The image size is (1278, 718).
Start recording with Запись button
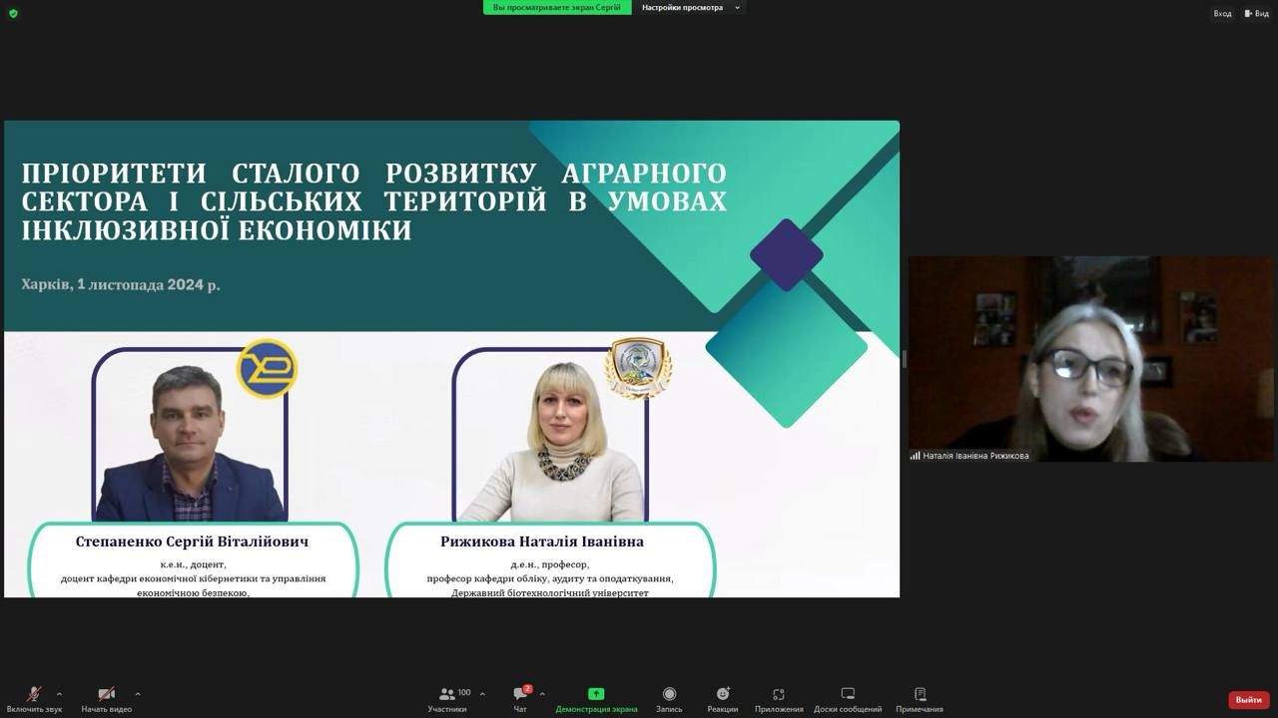(x=669, y=695)
